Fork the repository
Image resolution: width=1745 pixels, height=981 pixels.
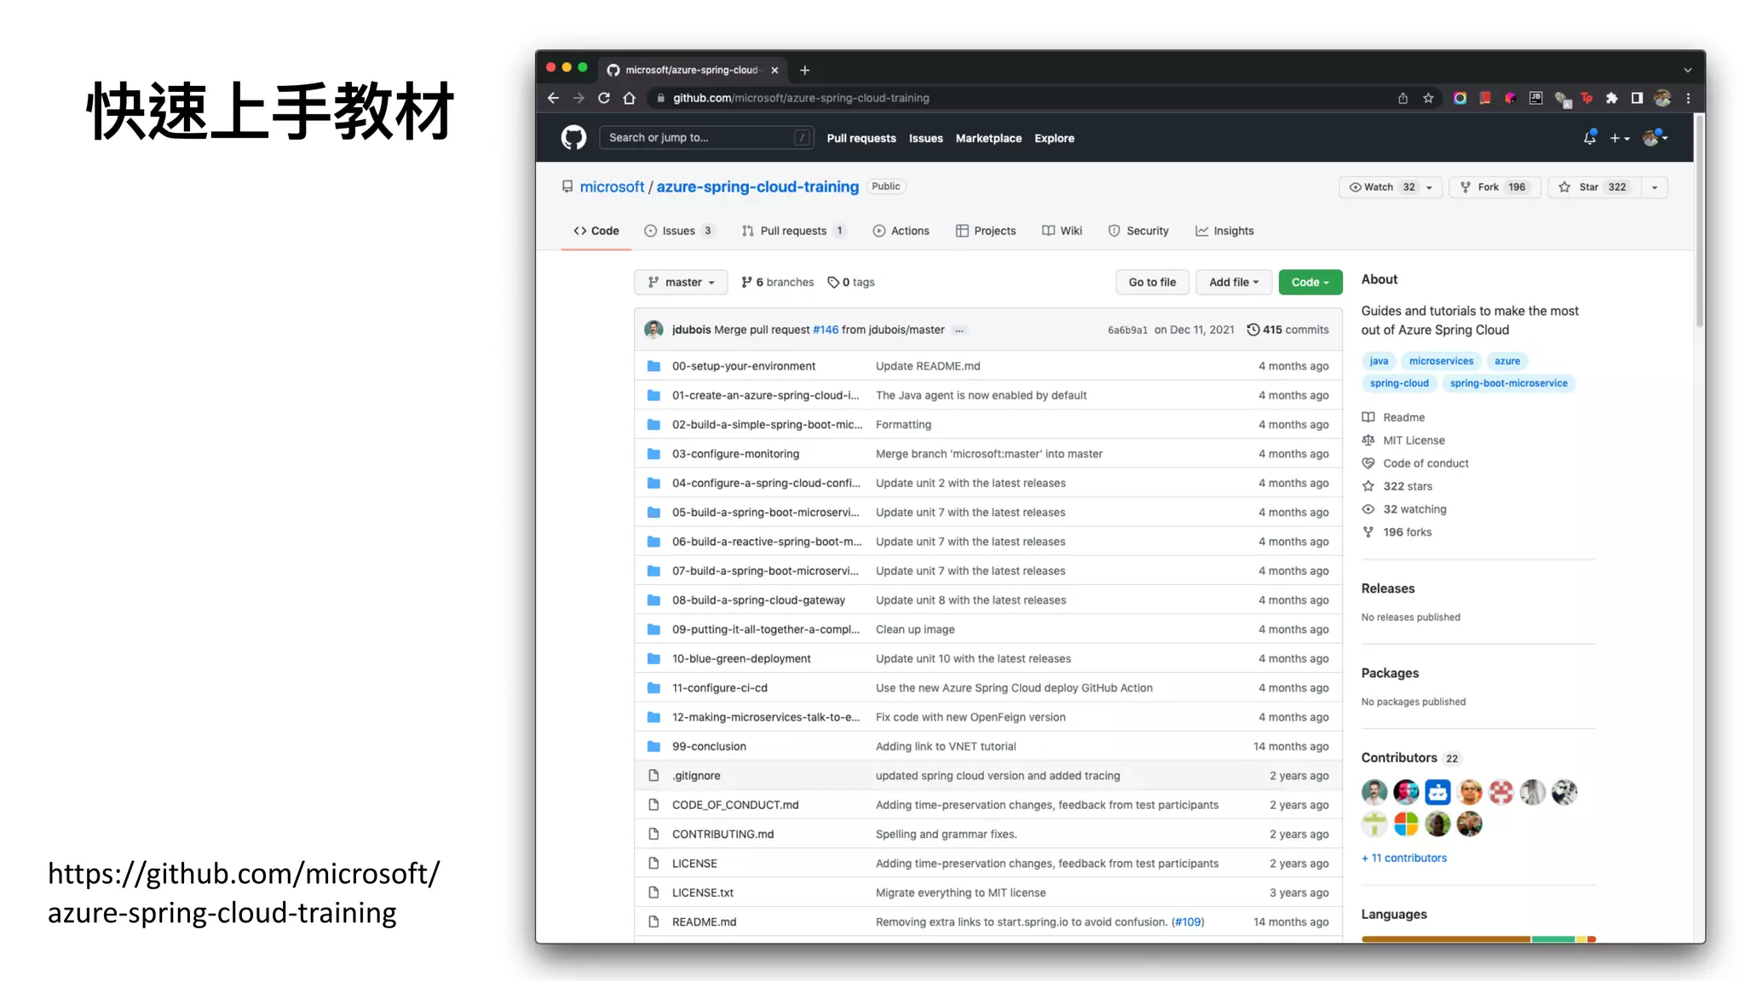tap(1494, 187)
